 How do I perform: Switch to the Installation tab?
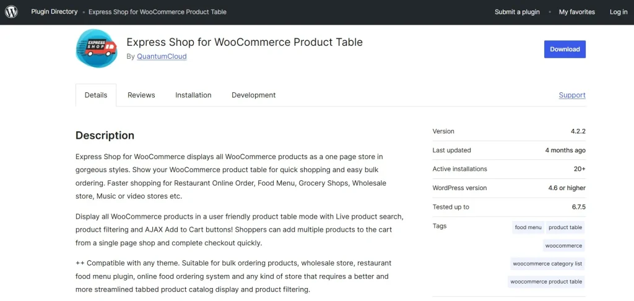click(193, 95)
